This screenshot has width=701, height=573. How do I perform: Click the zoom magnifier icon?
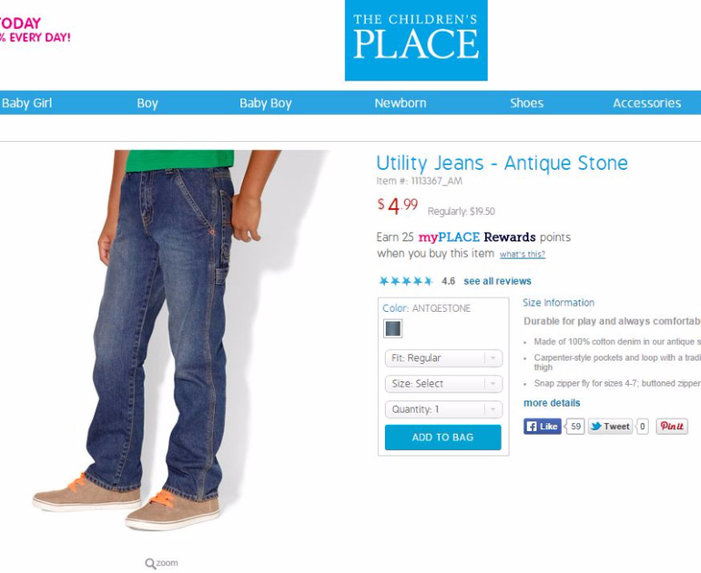coord(150,563)
